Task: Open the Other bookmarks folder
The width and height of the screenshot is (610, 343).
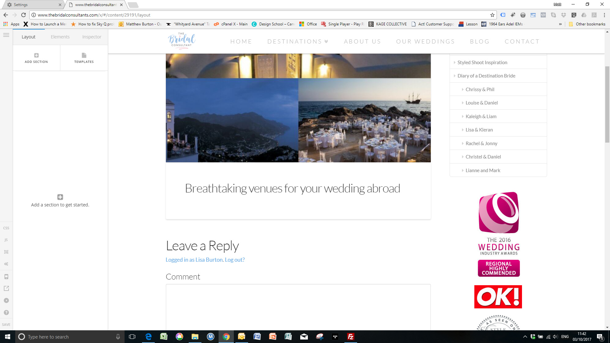Action: point(587,24)
